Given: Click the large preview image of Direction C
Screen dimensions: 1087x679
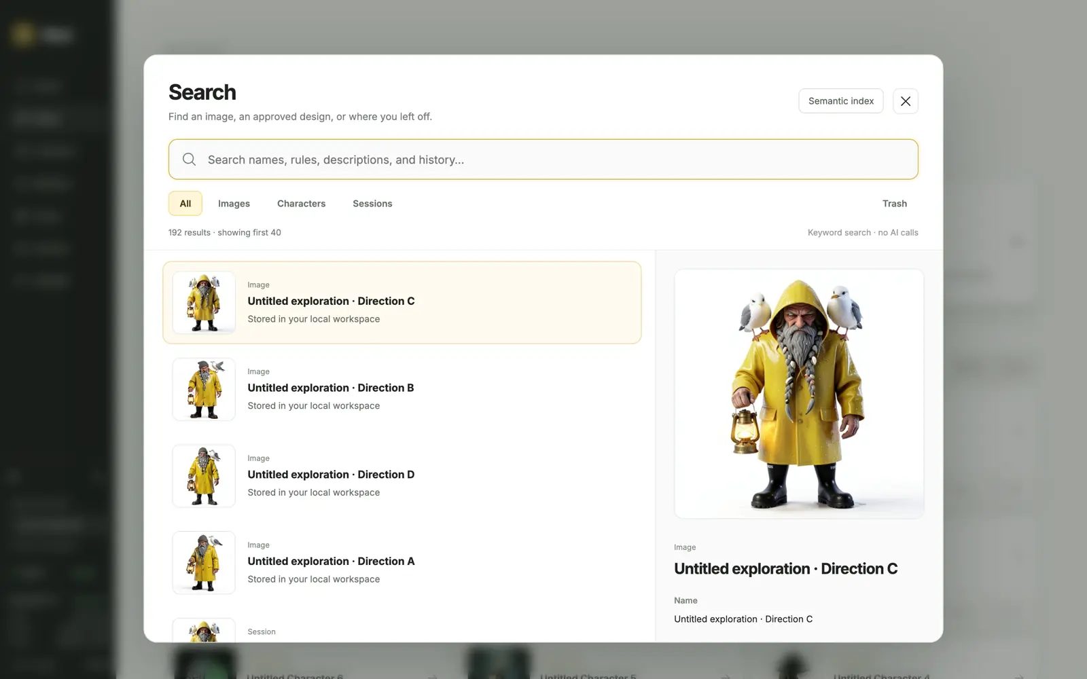Looking at the screenshot, I should tap(799, 394).
